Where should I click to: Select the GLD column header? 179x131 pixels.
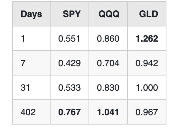[x=149, y=14]
